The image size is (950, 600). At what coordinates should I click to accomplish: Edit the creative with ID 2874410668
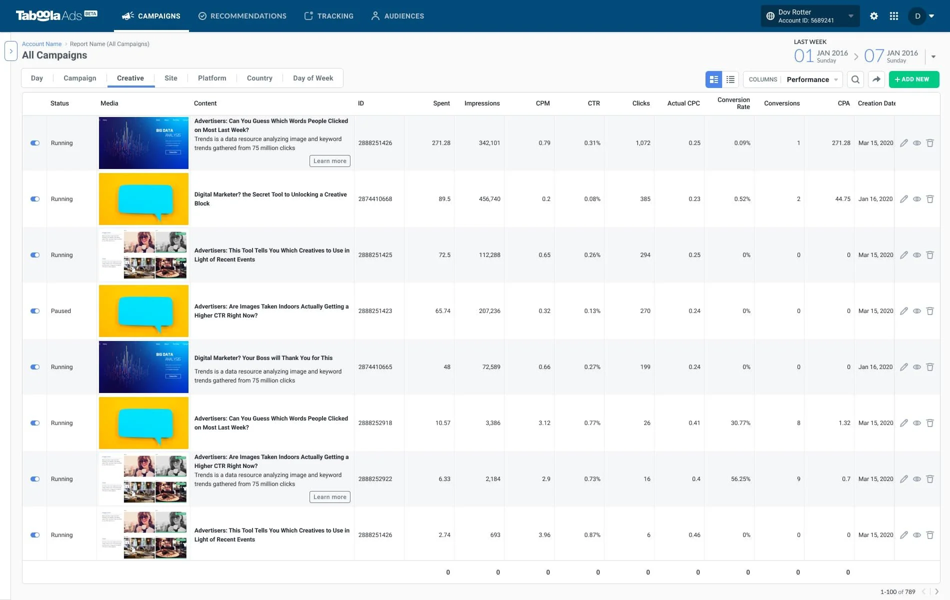click(x=904, y=199)
